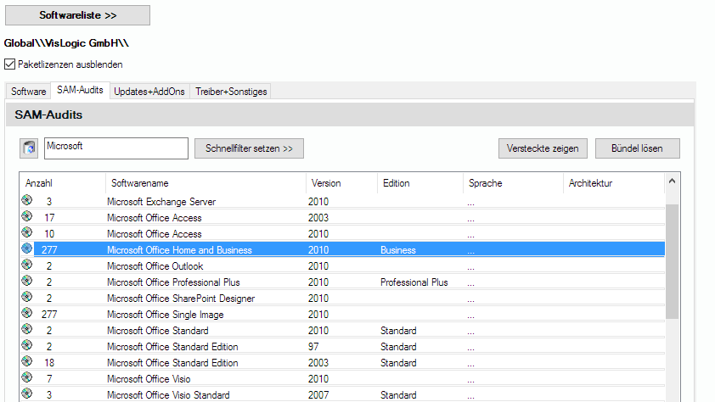Click globe icon of Office Professional Plus row
The width and height of the screenshot is (715, 402).
click(27, 281)
